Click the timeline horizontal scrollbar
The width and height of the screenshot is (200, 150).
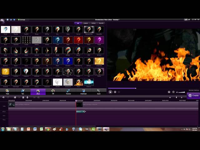(53, 126)
